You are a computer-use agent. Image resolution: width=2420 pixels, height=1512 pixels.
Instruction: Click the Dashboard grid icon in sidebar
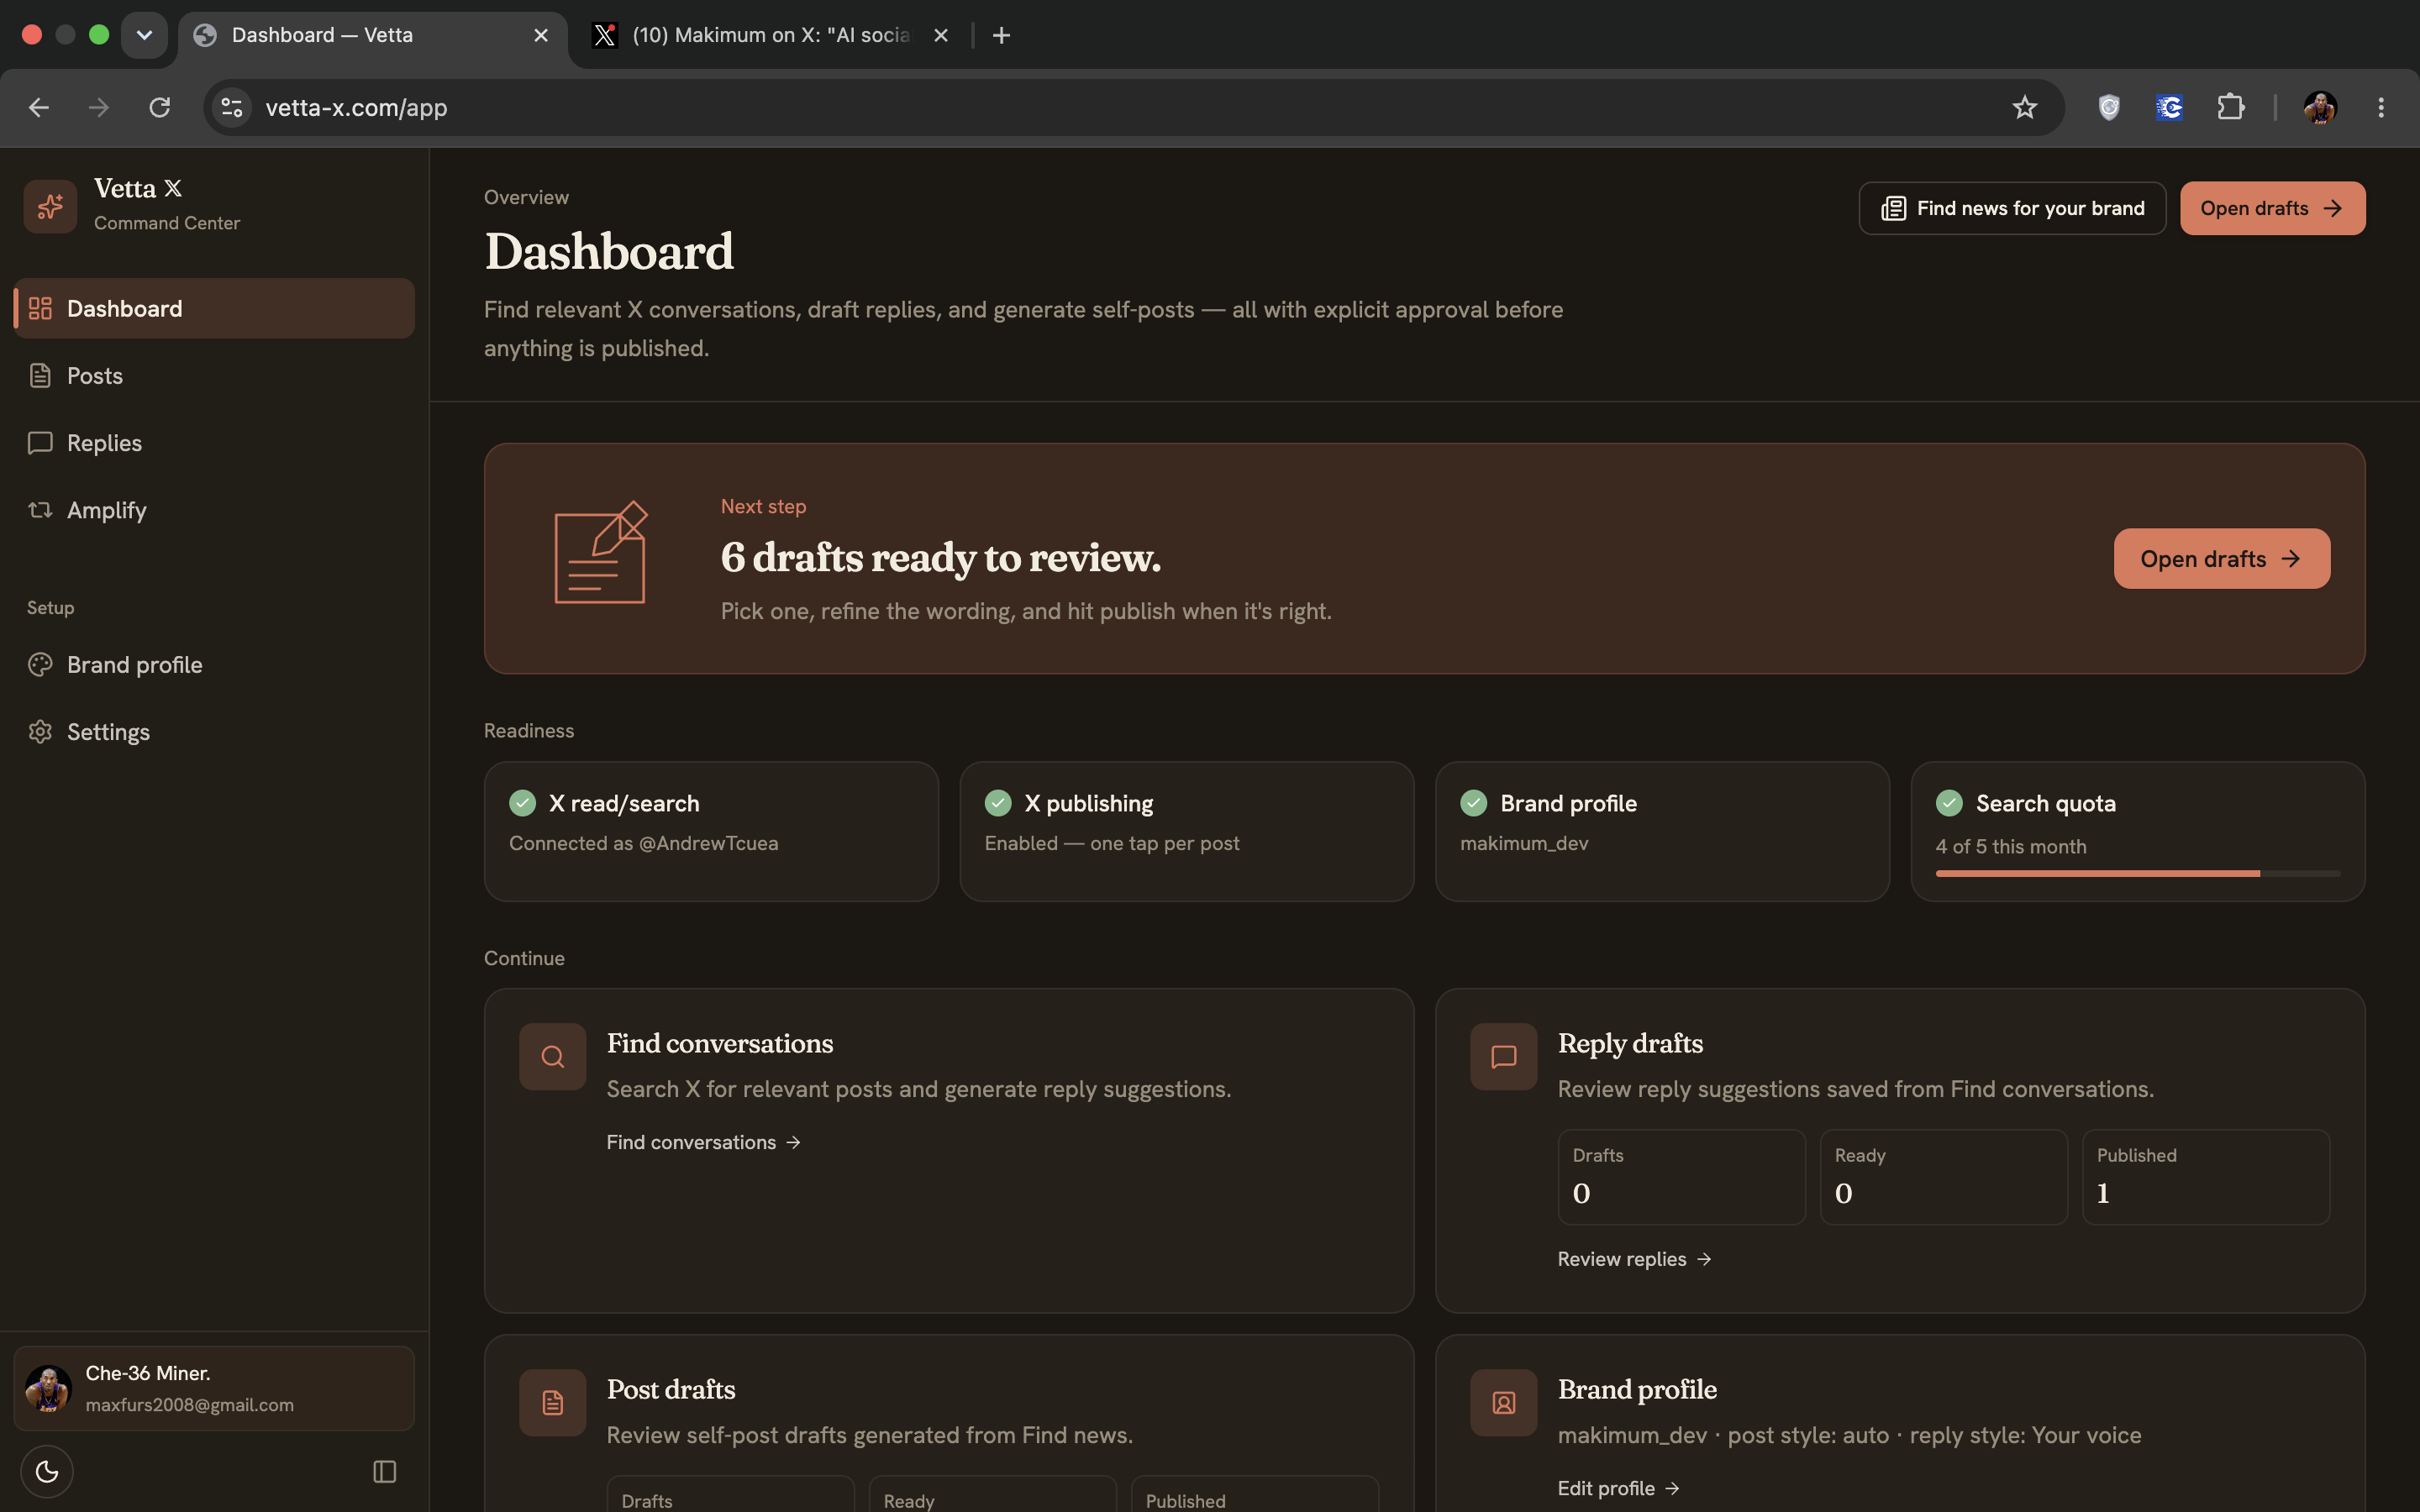(x=40, y=308)
